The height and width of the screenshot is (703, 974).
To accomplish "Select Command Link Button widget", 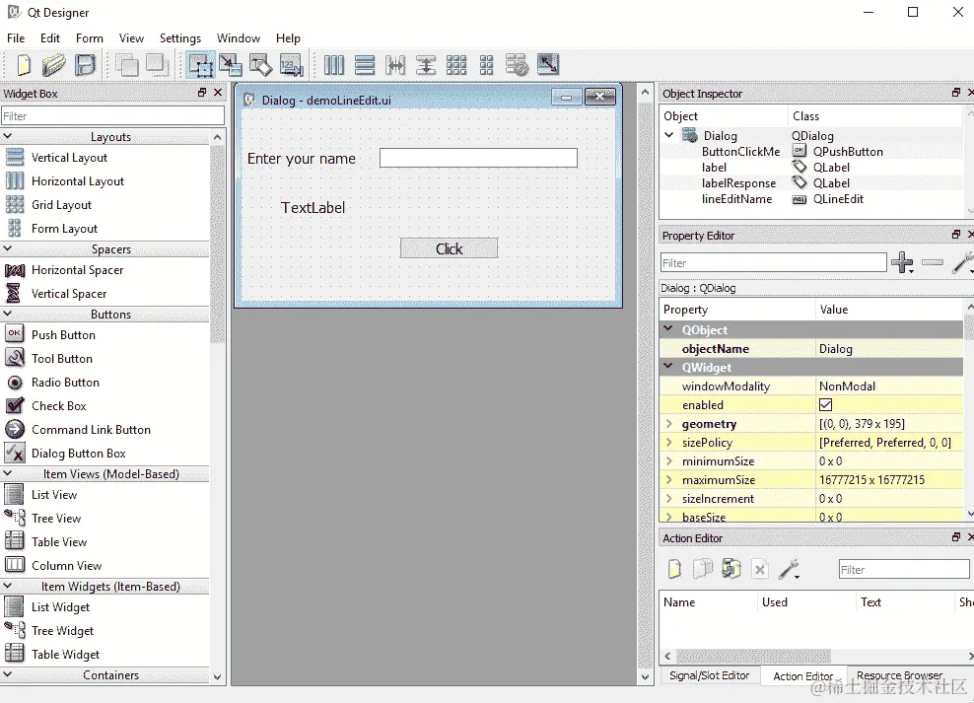I will (x=91, y=429).
